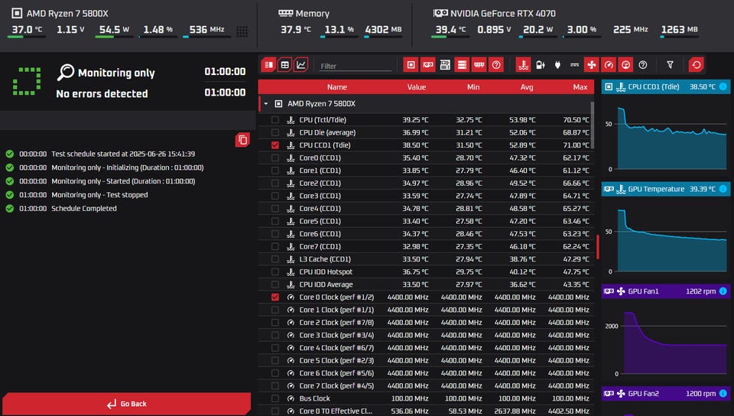Click the Core 0 T0 Effective Cl... row

[x=426, y=411]
